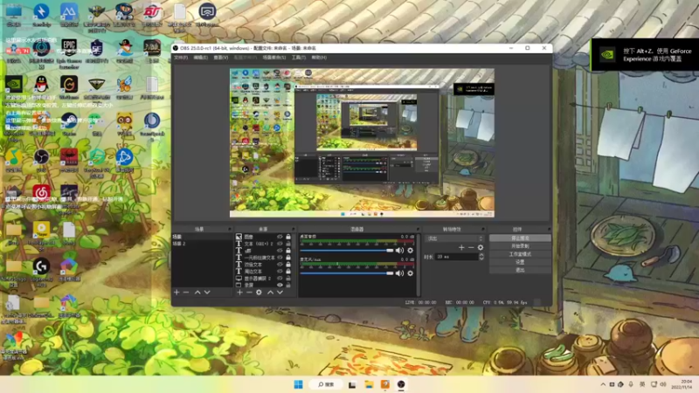This screenshot has height=393, width=699.
Task: Mute the Mic/Aux speaker icon
Action: [399, 273]
